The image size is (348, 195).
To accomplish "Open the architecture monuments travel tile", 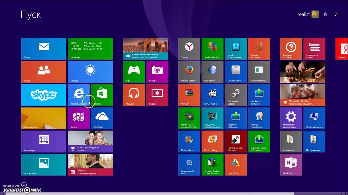I will [x=145, y=49].
